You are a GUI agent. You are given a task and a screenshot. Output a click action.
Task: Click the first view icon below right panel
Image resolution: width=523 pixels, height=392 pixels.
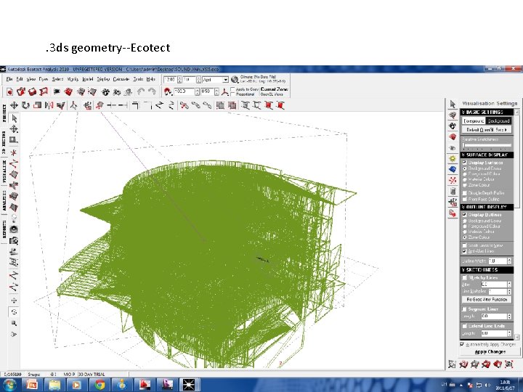click(452, 364)
